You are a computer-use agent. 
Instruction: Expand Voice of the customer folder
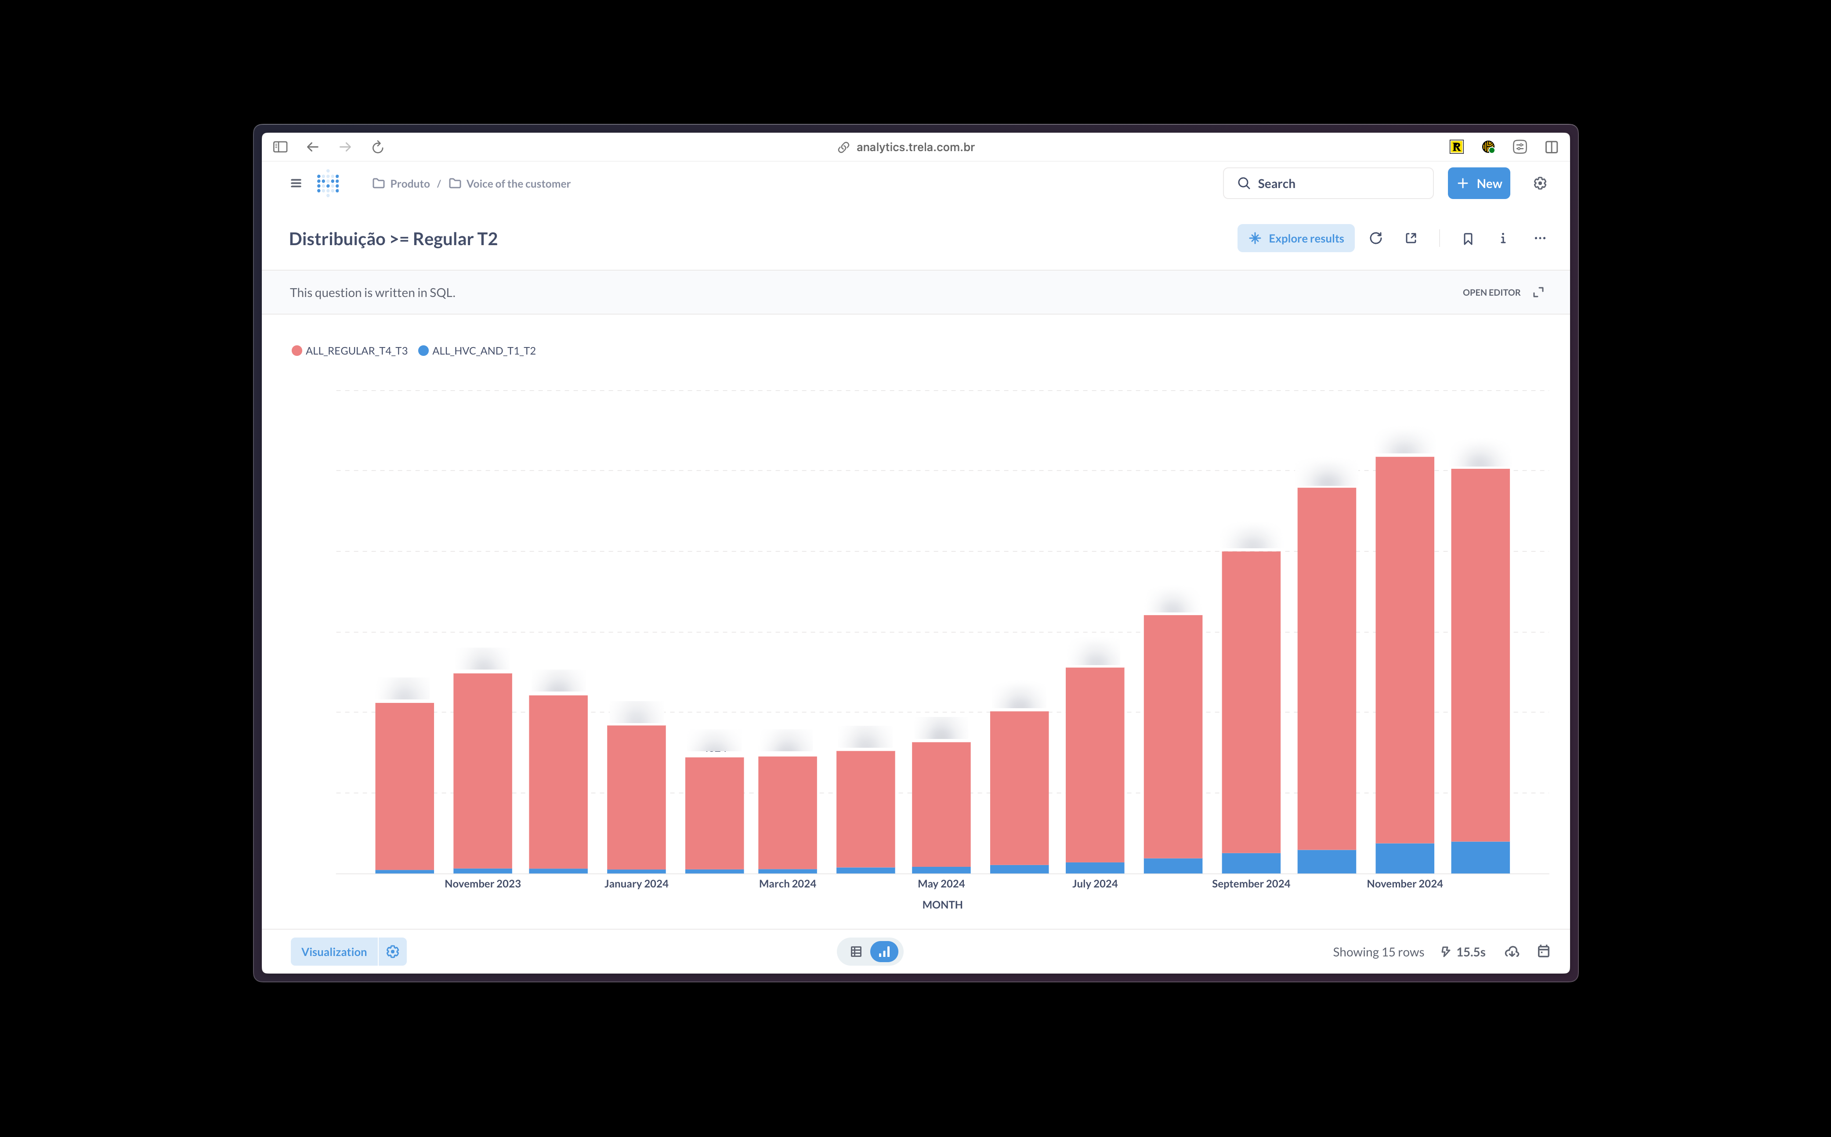pos(517,183)
